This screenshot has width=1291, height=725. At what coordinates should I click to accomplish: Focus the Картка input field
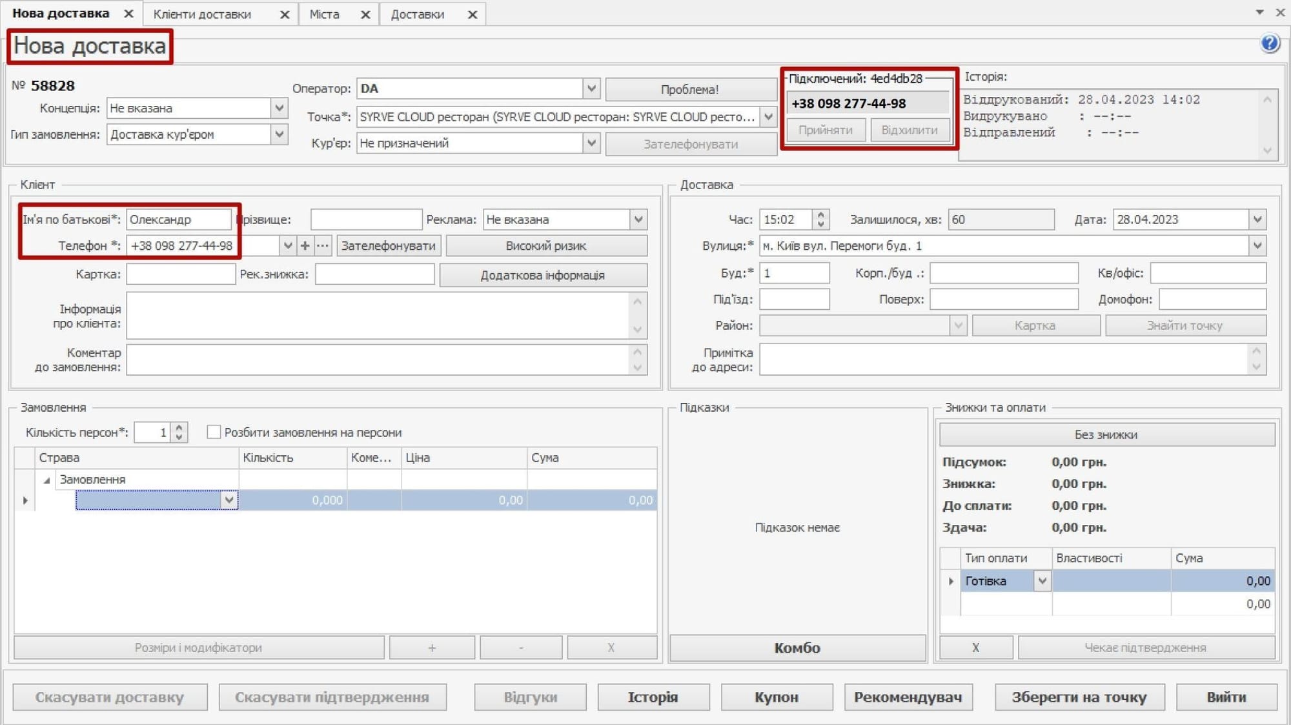pos(181,274)
